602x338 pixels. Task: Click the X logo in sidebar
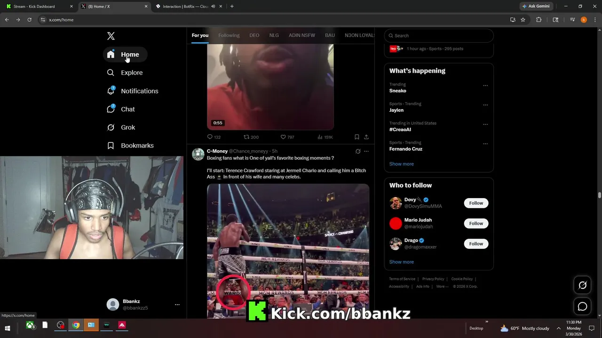click(x=111, y=36)
